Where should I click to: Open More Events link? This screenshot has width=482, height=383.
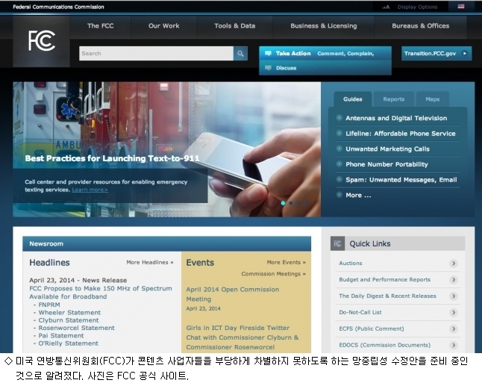click(287, 262)
